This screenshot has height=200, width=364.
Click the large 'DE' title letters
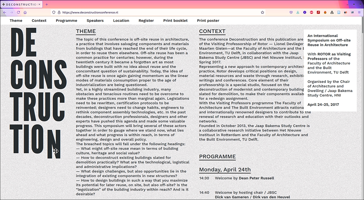point(24,42)
